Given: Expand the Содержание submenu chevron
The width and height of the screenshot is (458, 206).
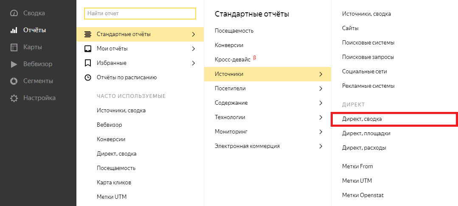Looking at the screenshot, I should point(321,103).
